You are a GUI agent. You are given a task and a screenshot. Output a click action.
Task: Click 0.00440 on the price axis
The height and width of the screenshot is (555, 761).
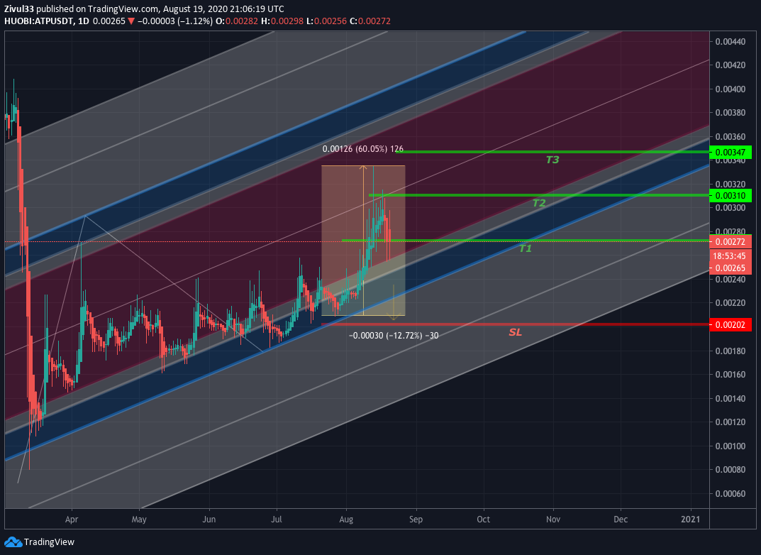[x=731, y=42]
